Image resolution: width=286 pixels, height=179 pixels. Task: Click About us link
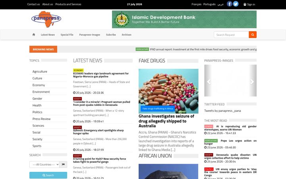47,4
